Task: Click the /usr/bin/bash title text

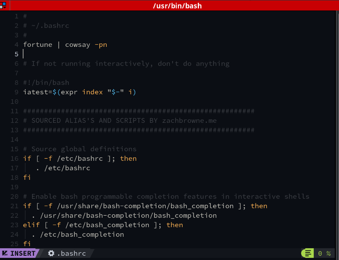Action: pos(177,5)
